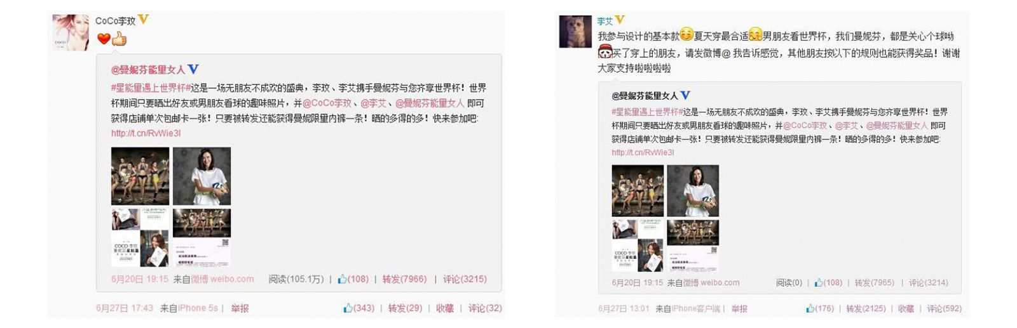Click 收藏 under the right post
The height and width of the screenshot is (328, 1017).
click(906, 308)
